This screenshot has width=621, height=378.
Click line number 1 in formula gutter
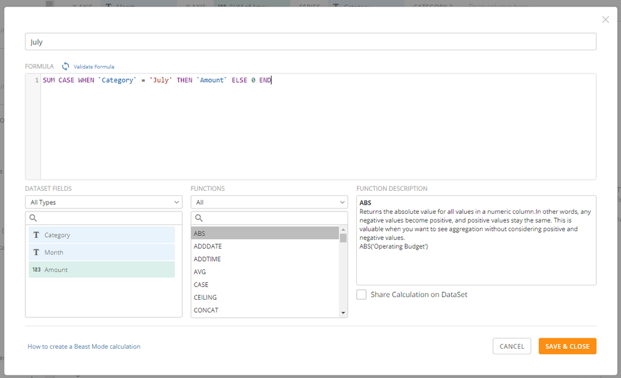click(x=37, y=80)
